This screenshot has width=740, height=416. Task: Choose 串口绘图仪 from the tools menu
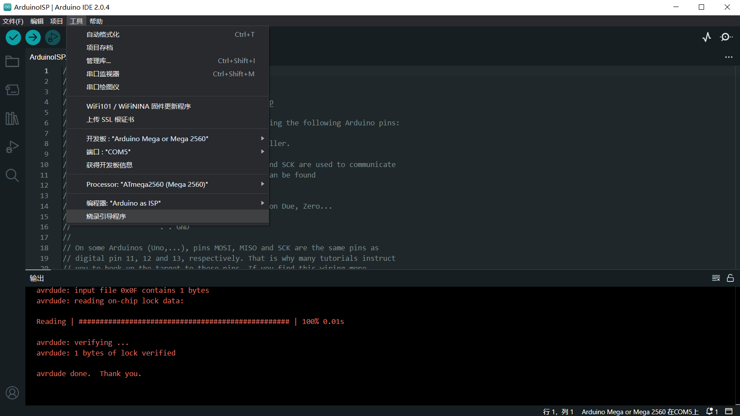click(x=168, y=87)
